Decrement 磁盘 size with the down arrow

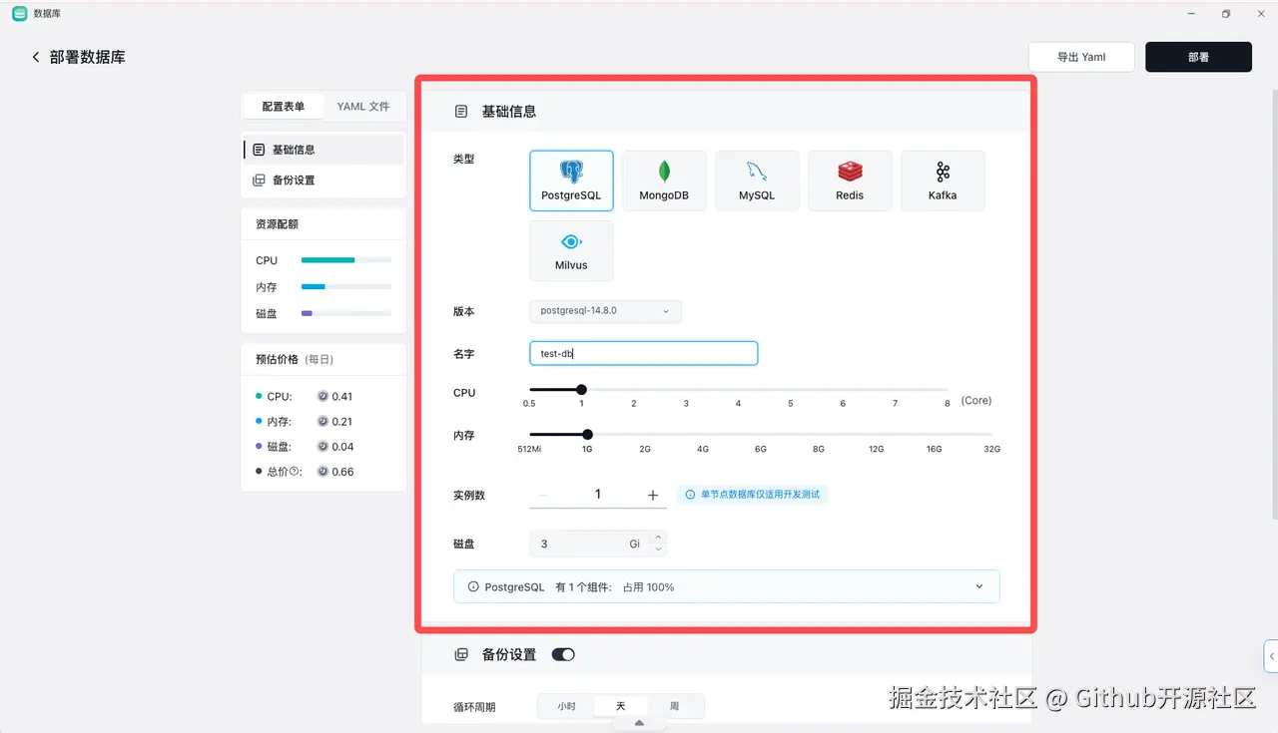657,550
